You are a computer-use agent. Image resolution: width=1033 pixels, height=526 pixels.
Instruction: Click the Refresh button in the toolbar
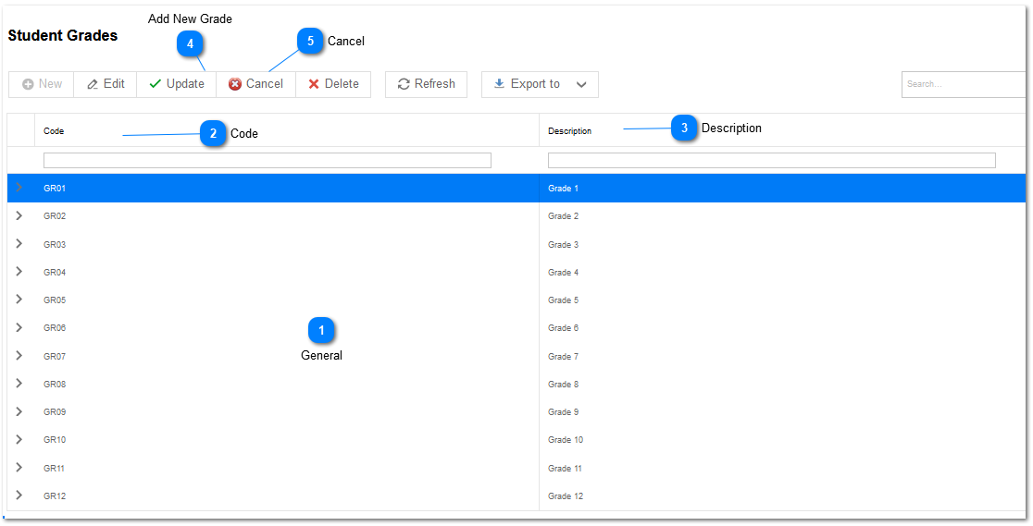coord(426,84)
